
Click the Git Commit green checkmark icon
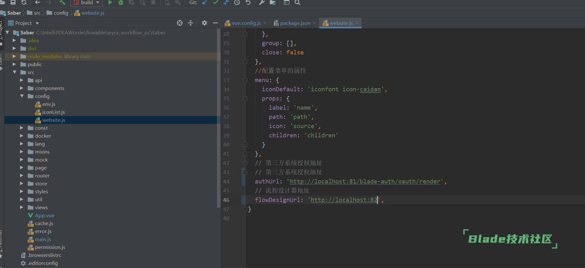coord(215,3)
